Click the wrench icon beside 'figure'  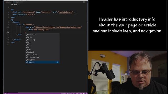[x=27, y=60]
